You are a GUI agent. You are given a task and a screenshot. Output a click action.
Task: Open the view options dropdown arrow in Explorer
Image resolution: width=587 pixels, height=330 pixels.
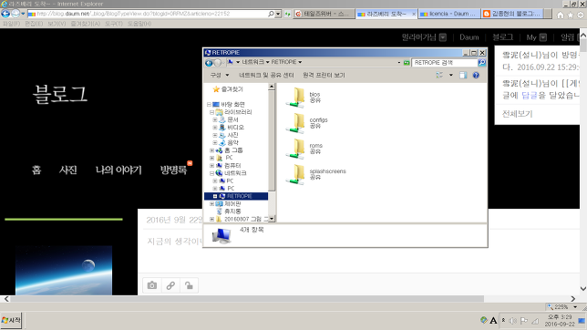tap(451, 76)
